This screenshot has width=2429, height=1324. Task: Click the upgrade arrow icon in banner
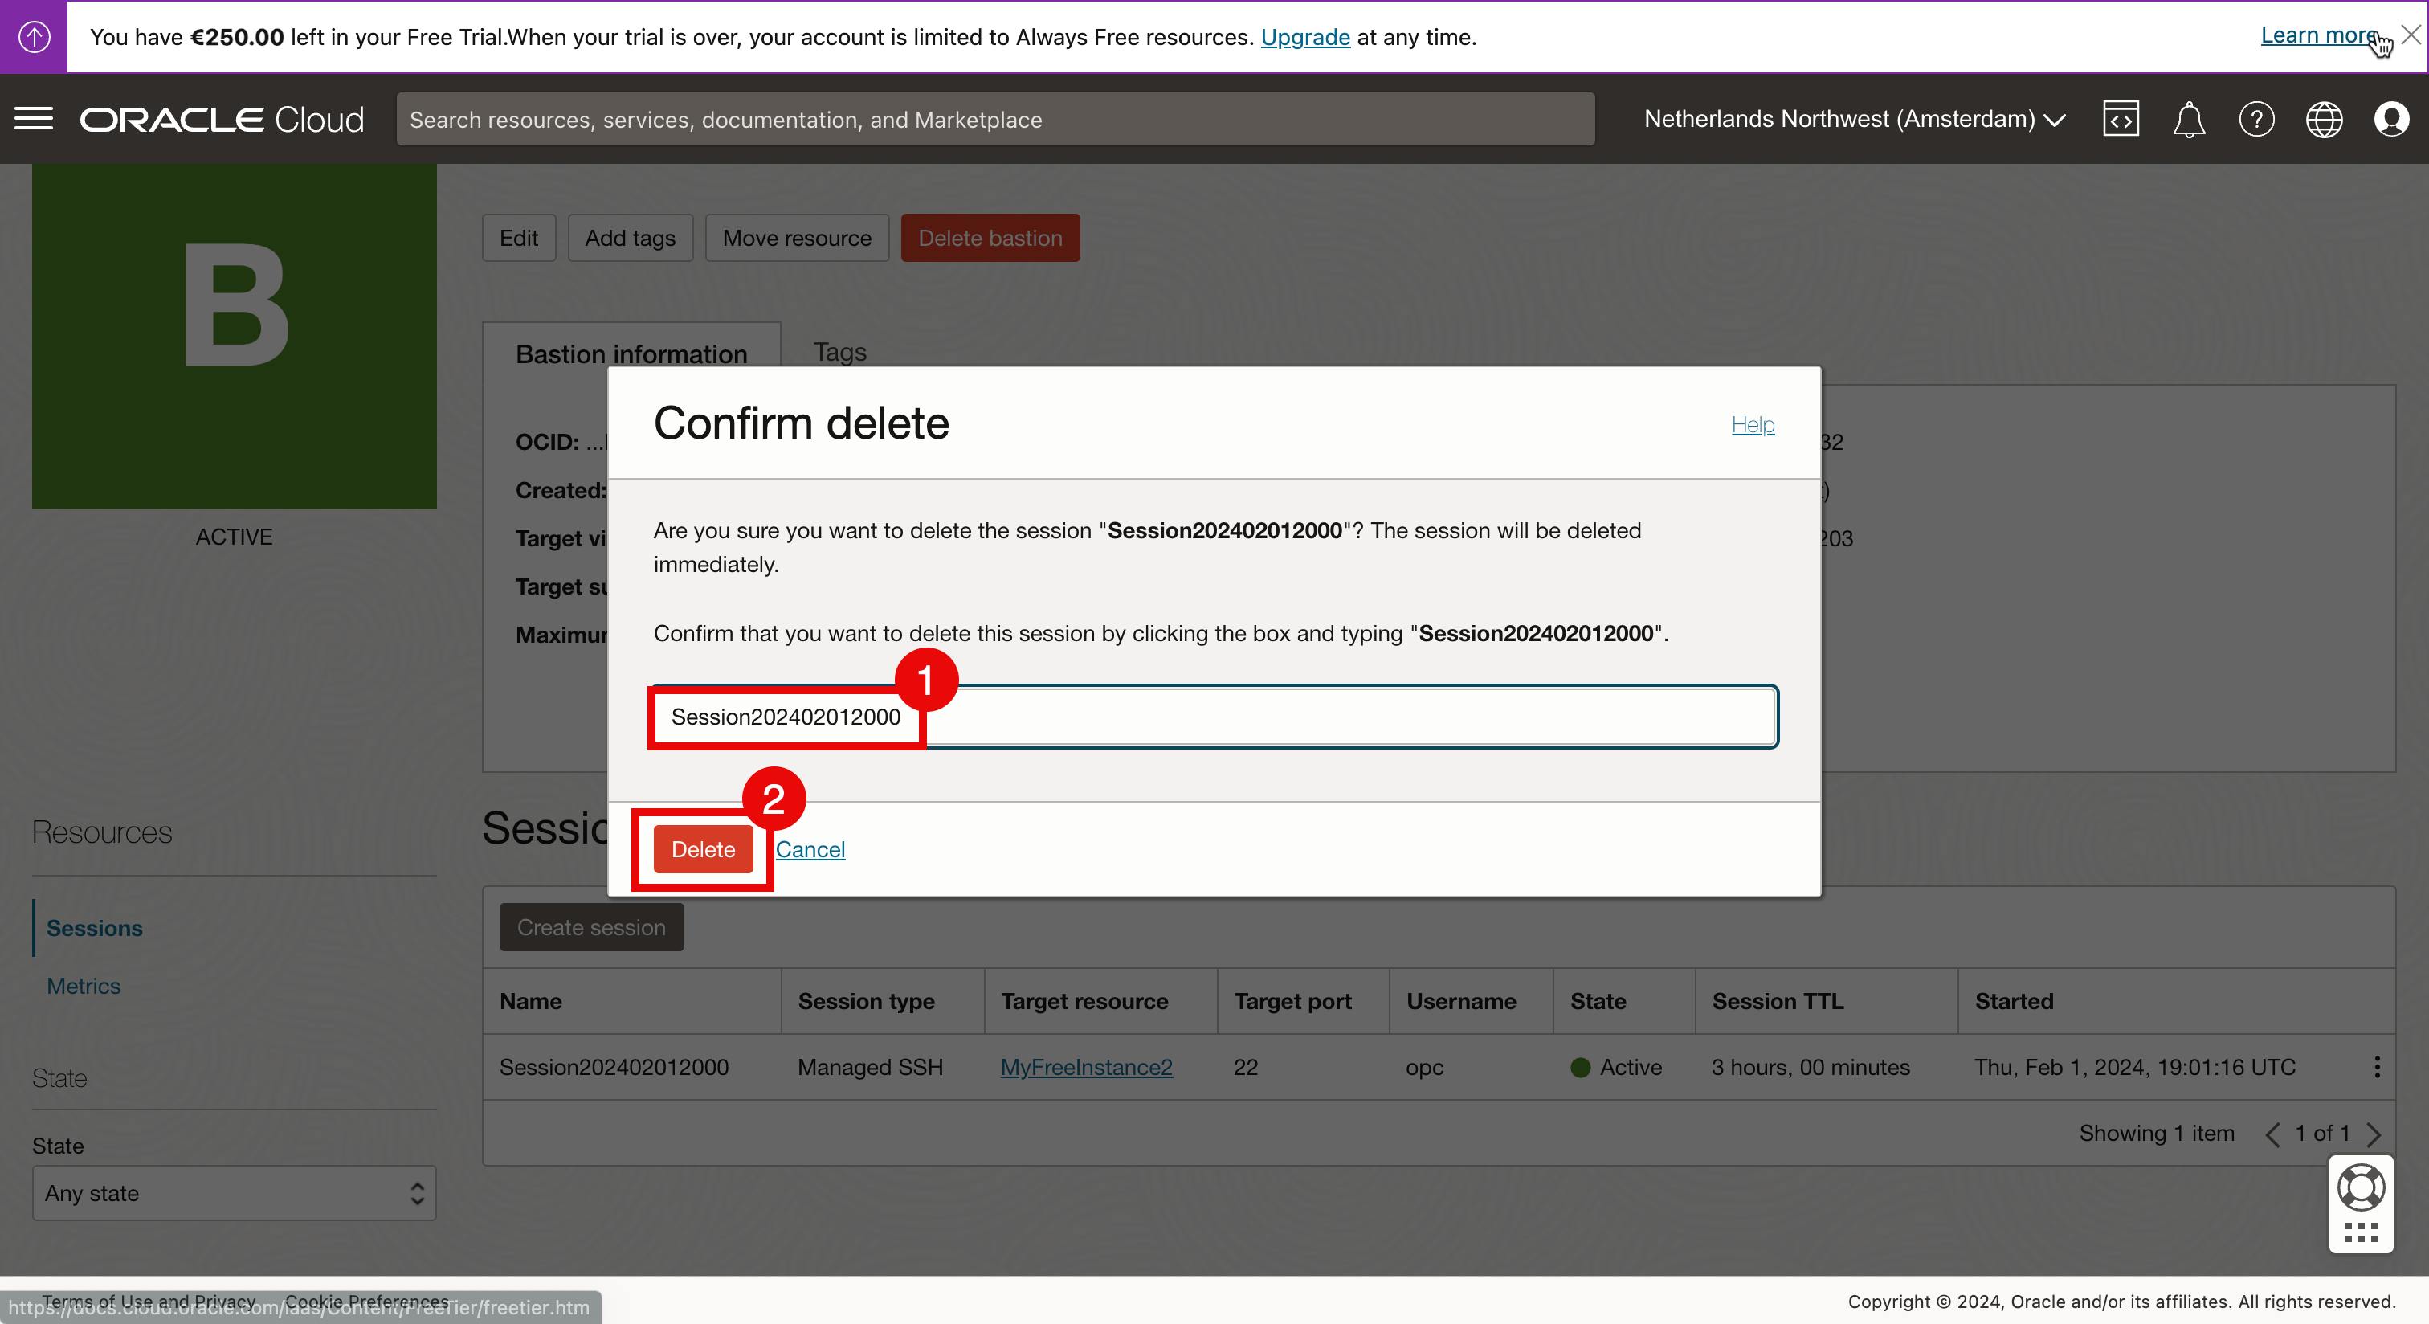pyautogui.click(x=34, y=37)
